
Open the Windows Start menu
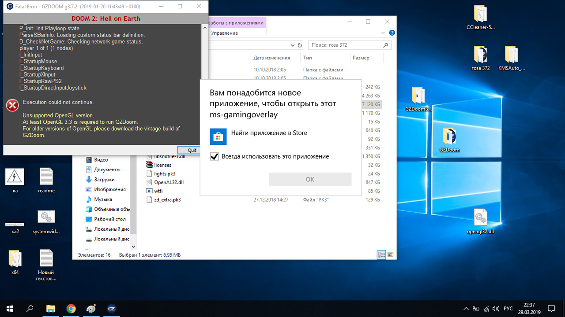pos(10,309)
